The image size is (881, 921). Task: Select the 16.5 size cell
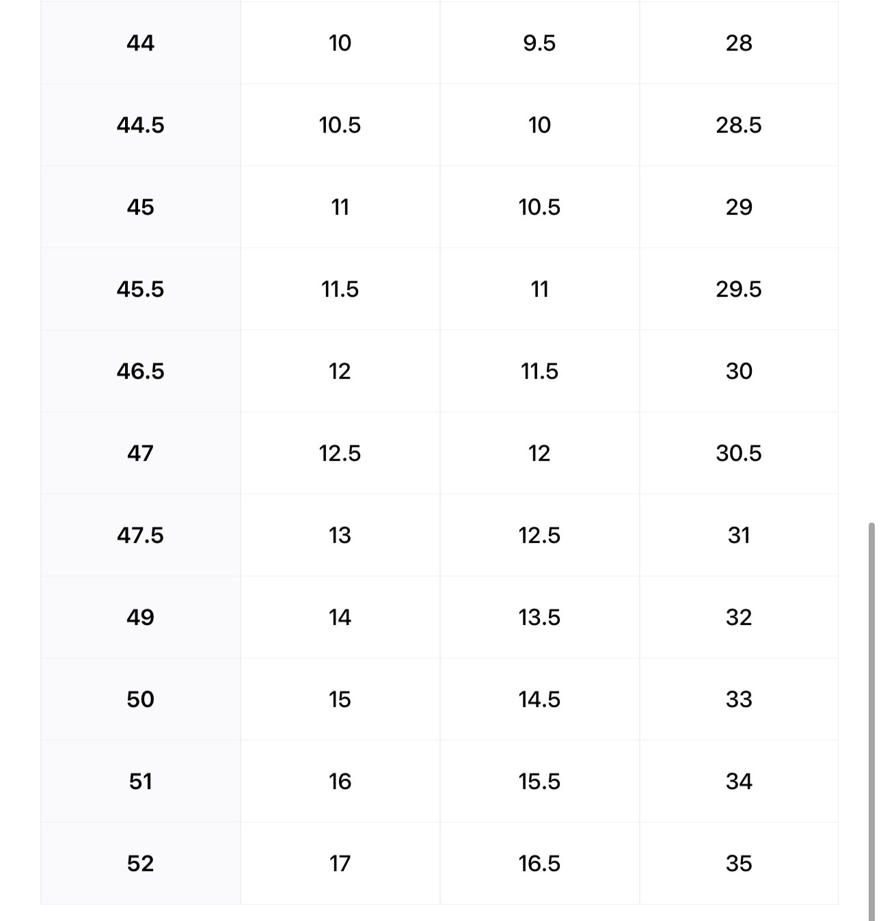point(539,864)
